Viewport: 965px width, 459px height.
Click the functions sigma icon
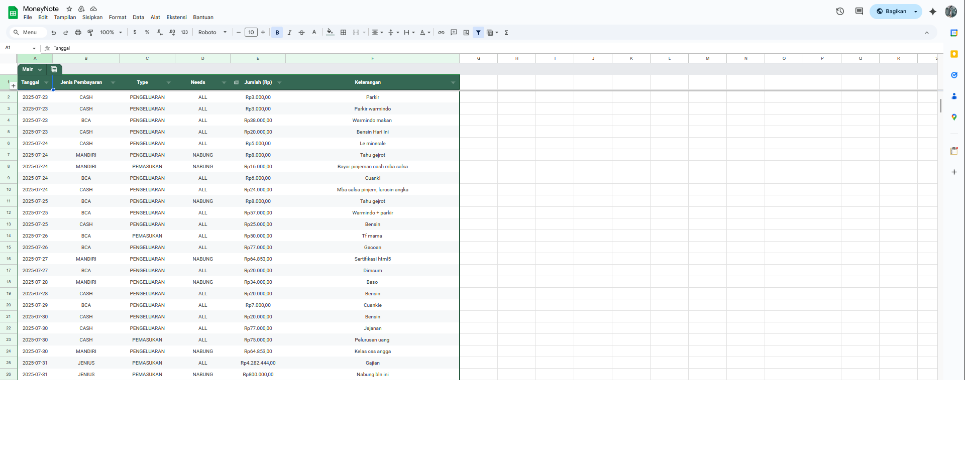click(x=506, y=33)
